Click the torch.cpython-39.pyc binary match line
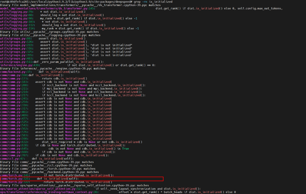The image size is (306, 194). tap(48, 169)
